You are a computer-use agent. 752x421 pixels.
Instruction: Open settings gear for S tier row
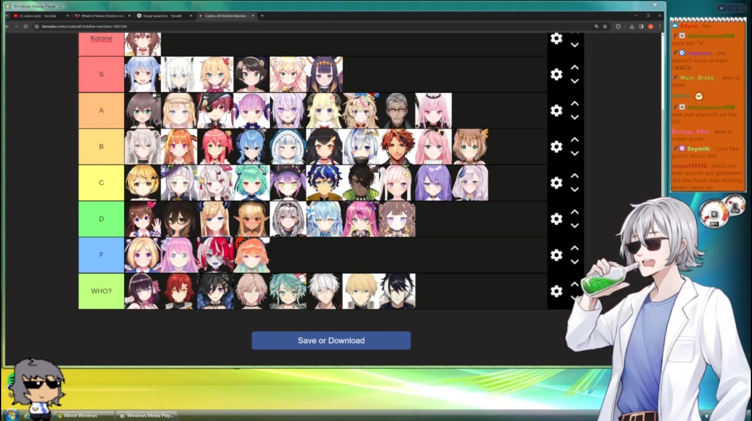tap(556, 74)
